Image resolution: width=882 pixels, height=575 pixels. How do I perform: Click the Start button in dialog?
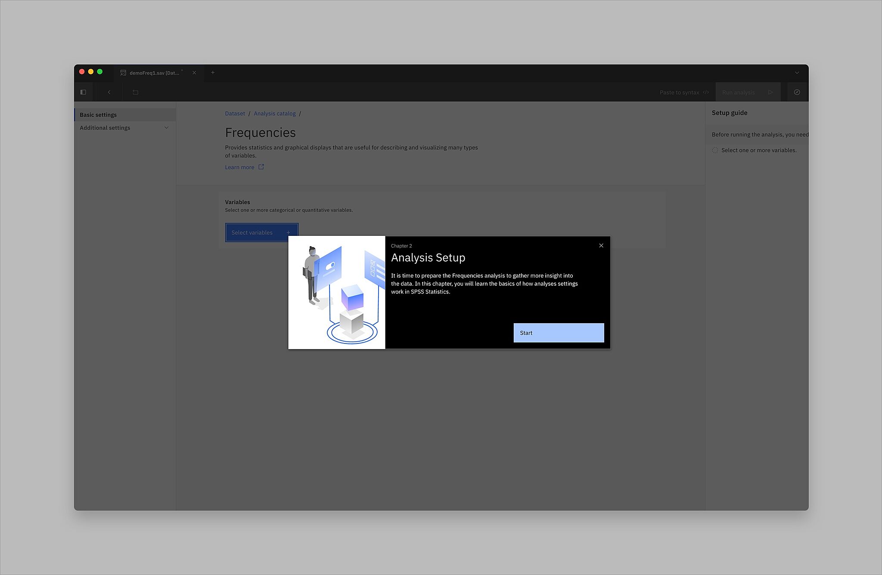click(559, 333)
